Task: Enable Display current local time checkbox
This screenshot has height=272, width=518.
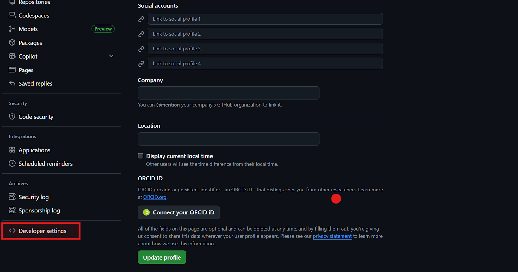Action: [x=141, y=156]
